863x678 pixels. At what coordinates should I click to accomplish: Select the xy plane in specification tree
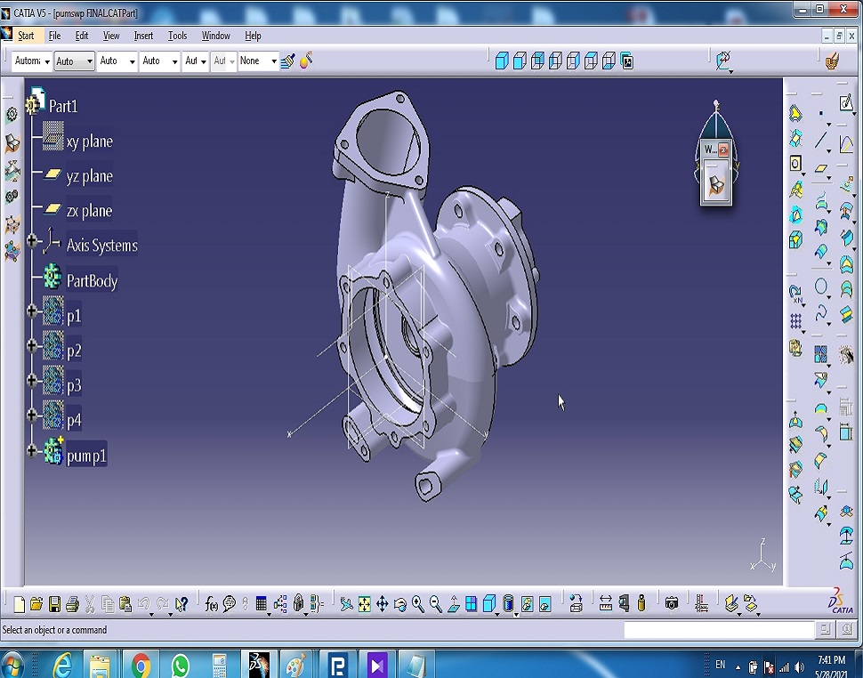coord(89,141)
